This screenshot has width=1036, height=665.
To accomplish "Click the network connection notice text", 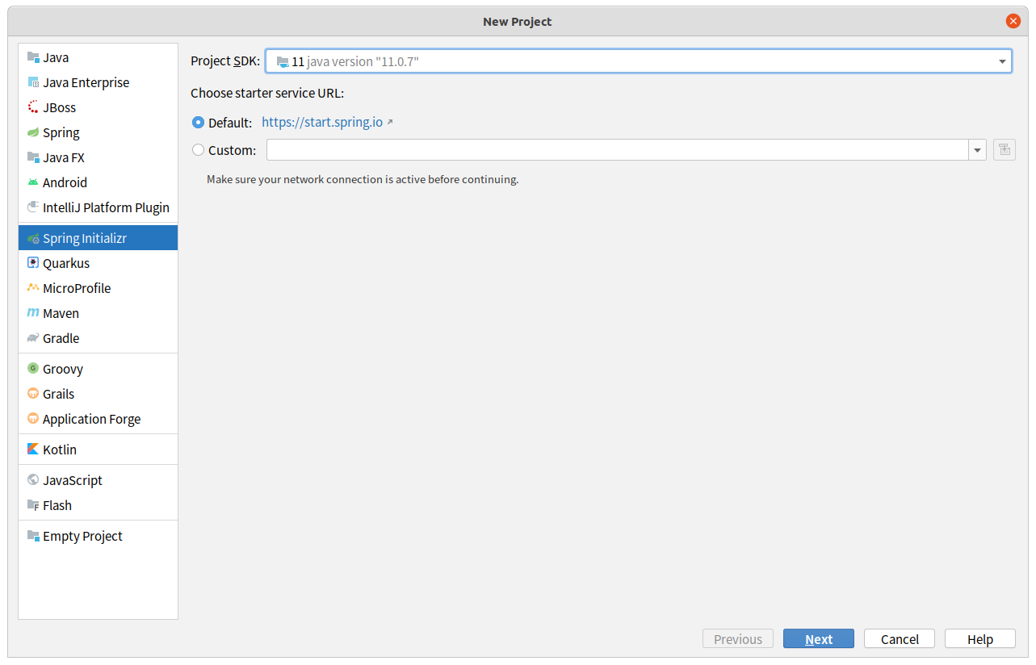I will point(363,179).
